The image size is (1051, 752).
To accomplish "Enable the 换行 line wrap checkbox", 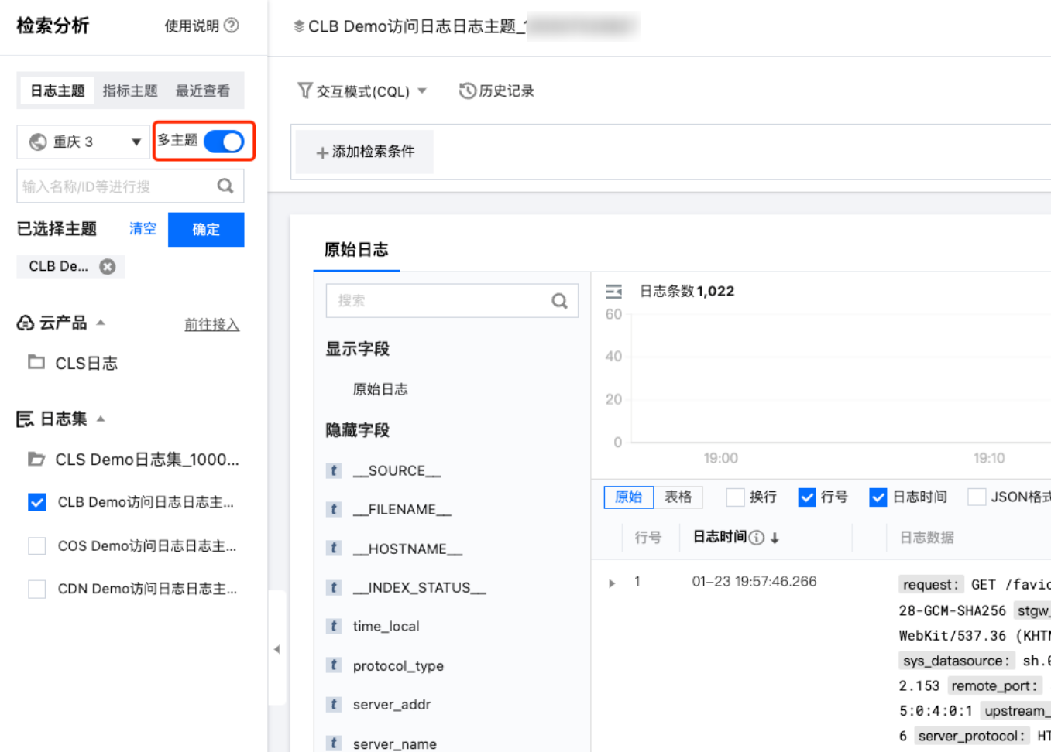I will point(735,497).
